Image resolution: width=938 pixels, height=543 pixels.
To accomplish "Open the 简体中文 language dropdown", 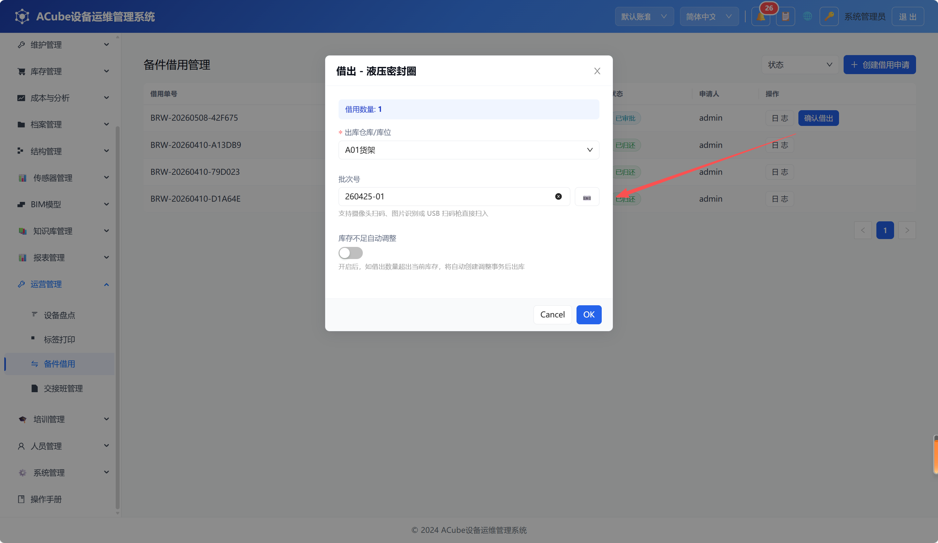I will pos(709,17).
